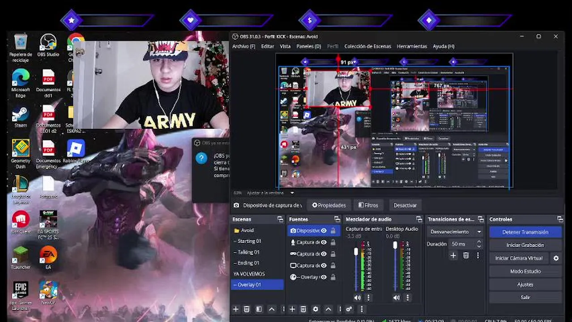
Task: Open advanced audio properties gears icon
Action: (350, 309)
